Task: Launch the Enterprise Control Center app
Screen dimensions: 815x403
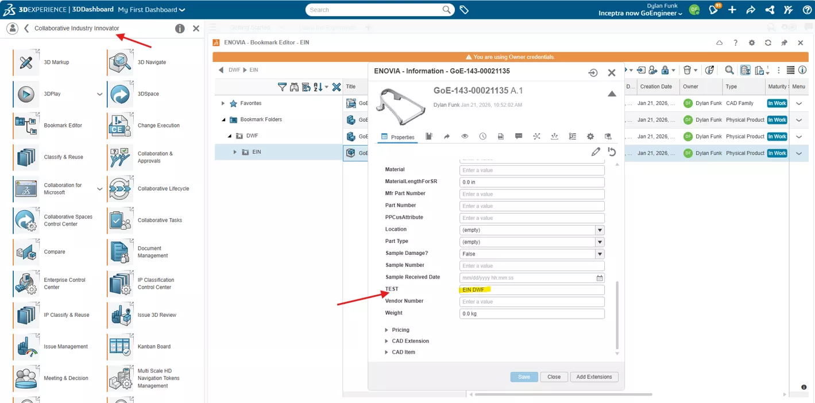Action: (x=26, y=284)
